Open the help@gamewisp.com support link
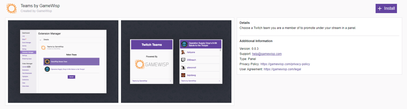The width and height of the screenshot is (407, 109). coord(267,54)
